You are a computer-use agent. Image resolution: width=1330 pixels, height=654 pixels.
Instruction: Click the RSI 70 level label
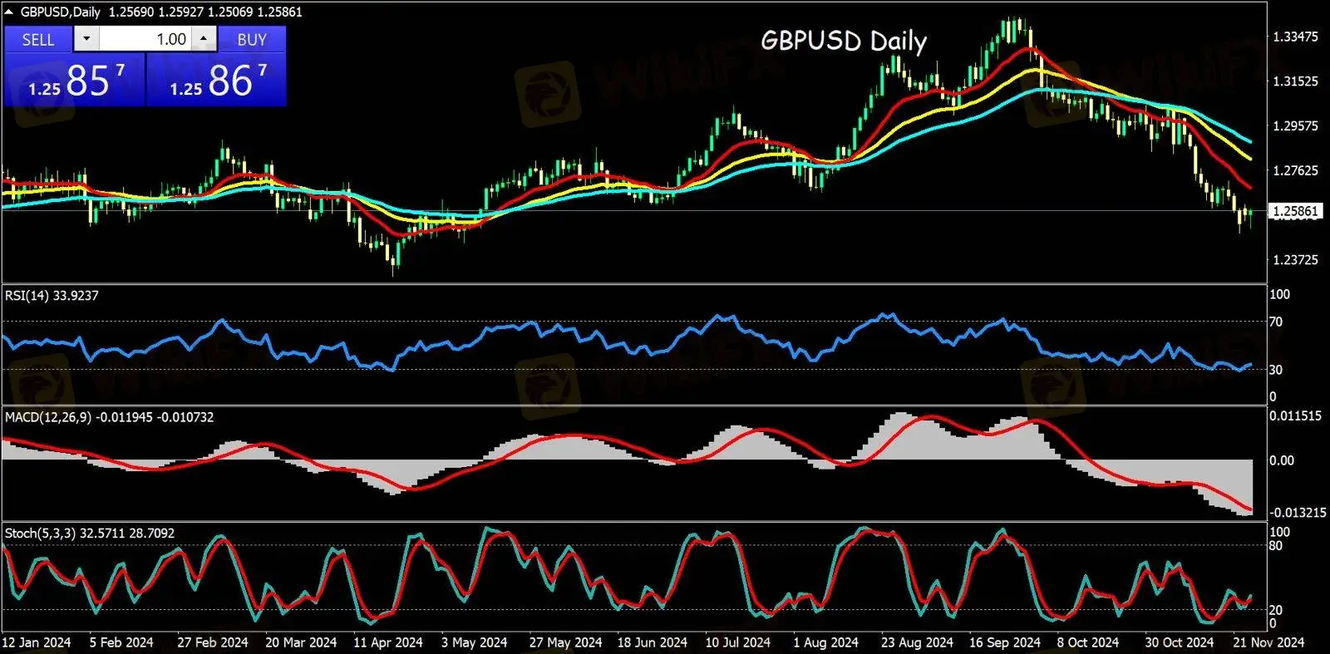tap(1275, 322)
